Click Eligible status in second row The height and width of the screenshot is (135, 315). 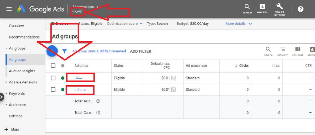click(x=119, y=89)
